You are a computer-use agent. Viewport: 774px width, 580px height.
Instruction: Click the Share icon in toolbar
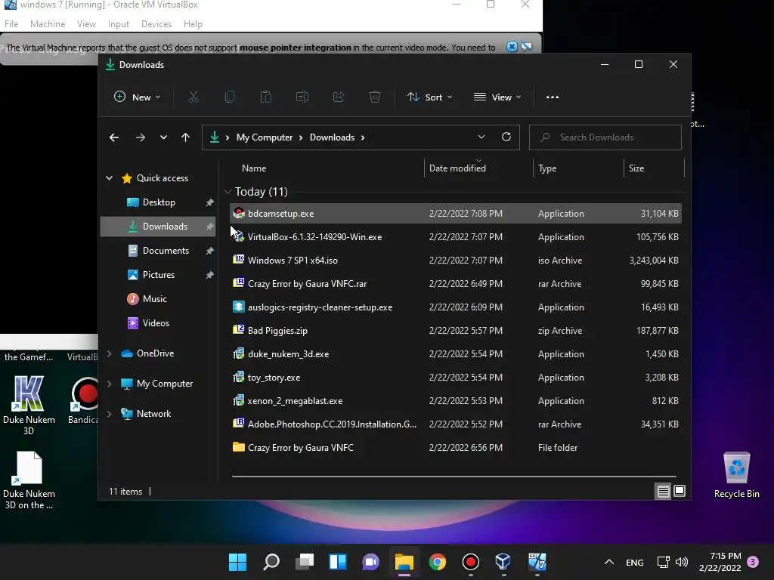tap(339, 97)
